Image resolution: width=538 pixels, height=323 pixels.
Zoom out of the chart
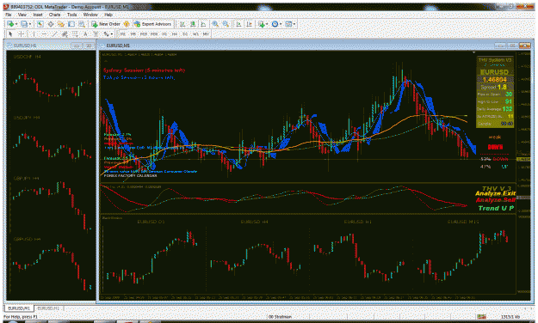[x=226, y=24]
